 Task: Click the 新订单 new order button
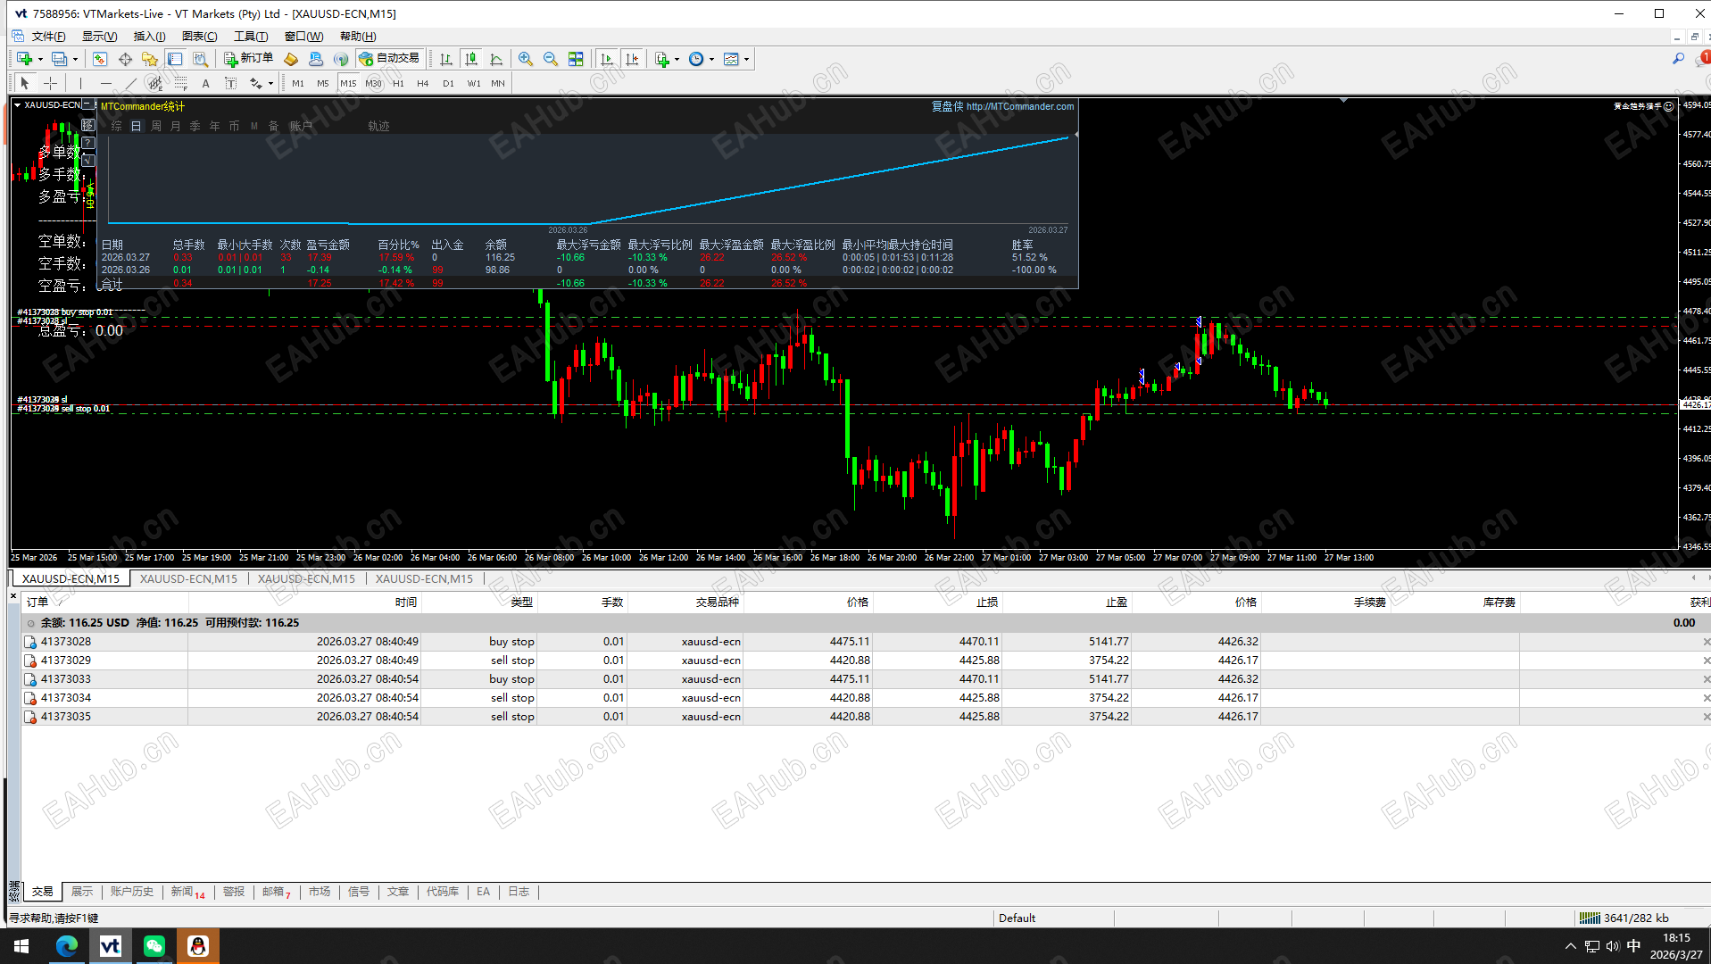coord(248,59)
